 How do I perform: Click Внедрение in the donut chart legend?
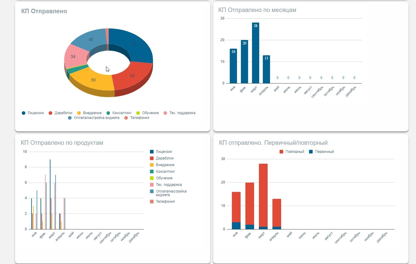pyautogui.click(x=90, y=113)
